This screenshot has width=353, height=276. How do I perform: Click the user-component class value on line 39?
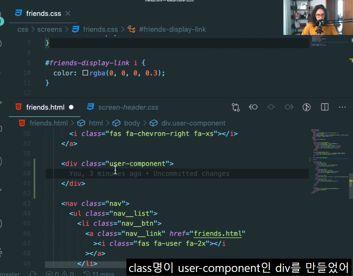pos(138,164)
